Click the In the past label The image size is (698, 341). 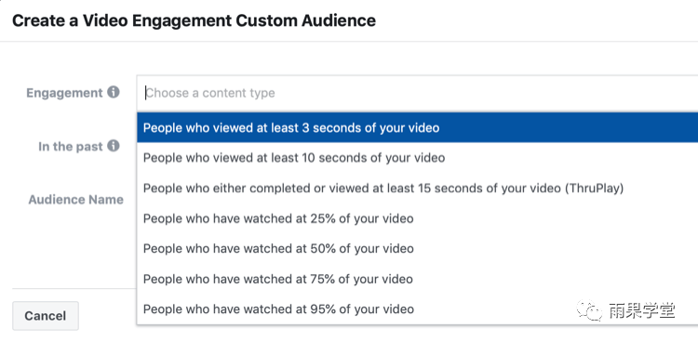tap(71, 146)
